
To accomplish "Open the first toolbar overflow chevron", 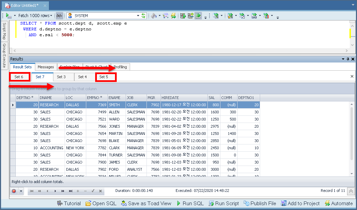I will pyautogui.click(x=205, y=17).
